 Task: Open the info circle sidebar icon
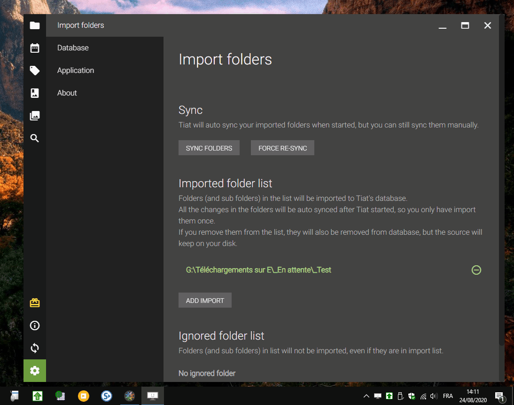coord(35,325)
